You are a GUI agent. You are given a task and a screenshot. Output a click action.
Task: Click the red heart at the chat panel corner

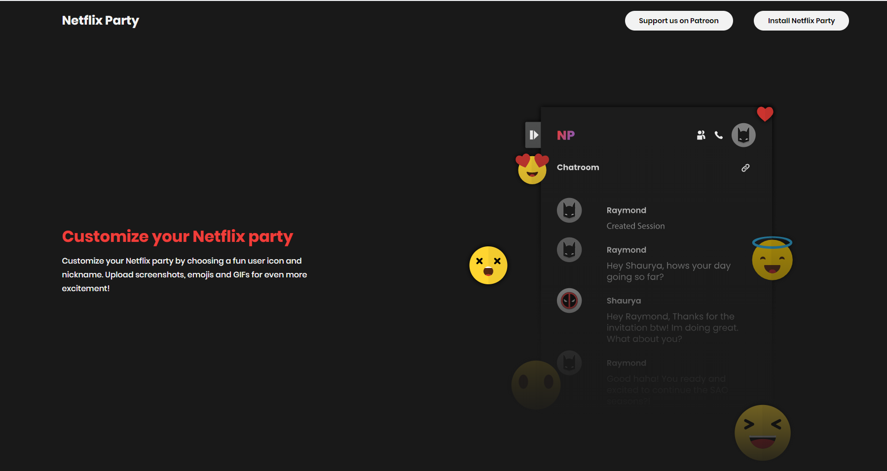765,114
